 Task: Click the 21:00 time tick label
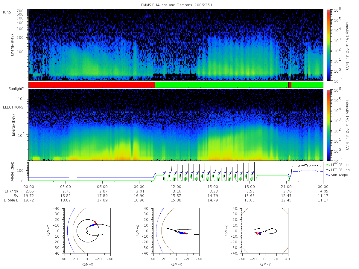point(286,187)
